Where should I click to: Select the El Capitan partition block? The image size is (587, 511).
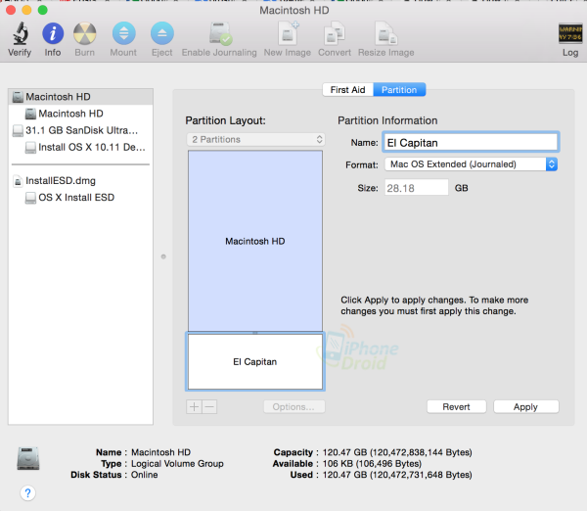tap(254, 362)
